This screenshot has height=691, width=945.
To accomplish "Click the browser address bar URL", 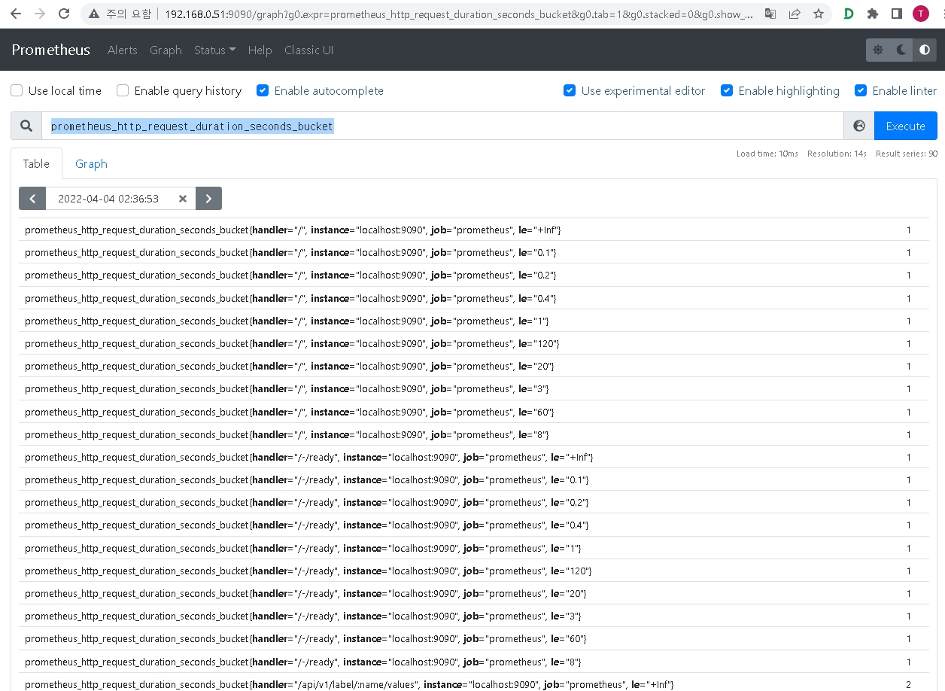I will coord(458,14).
